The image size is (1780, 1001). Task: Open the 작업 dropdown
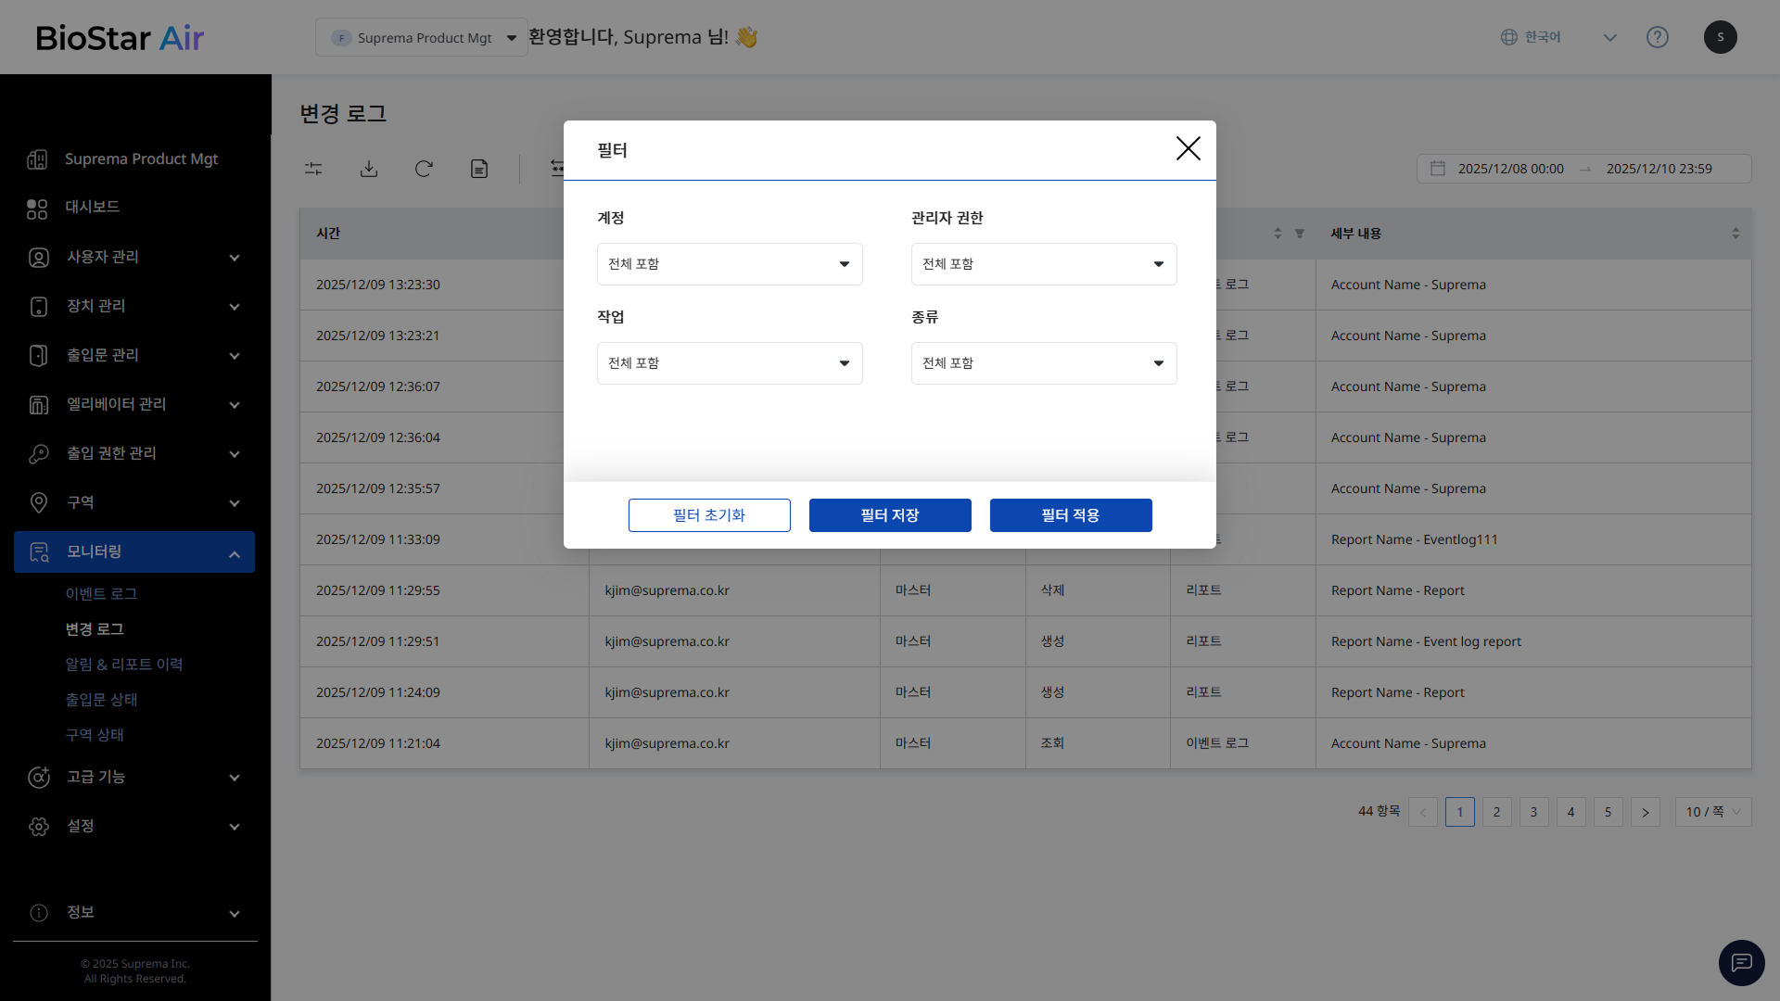(730, 363)
